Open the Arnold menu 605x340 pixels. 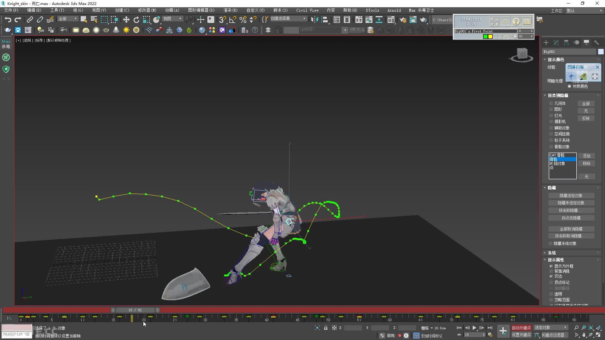point(394,10)
